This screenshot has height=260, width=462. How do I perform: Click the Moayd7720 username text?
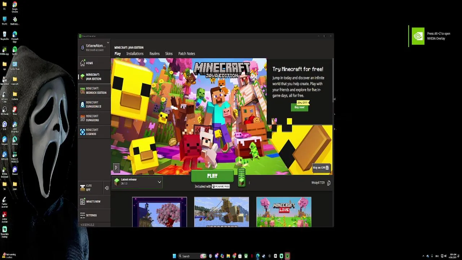point(318,183)
